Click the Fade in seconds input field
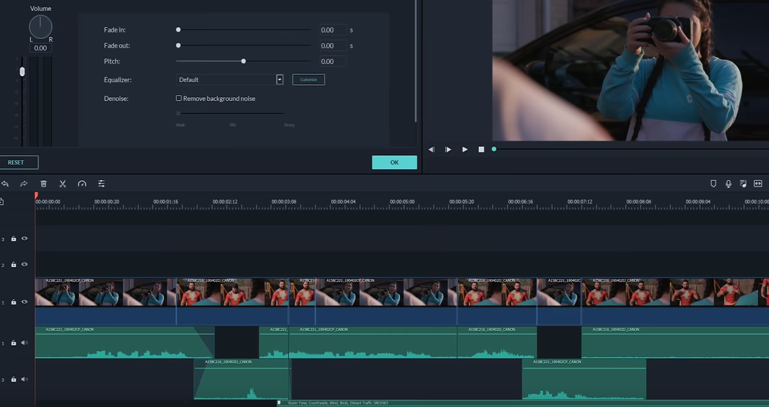This screenshot has width=769, height=407. point(333,30)
